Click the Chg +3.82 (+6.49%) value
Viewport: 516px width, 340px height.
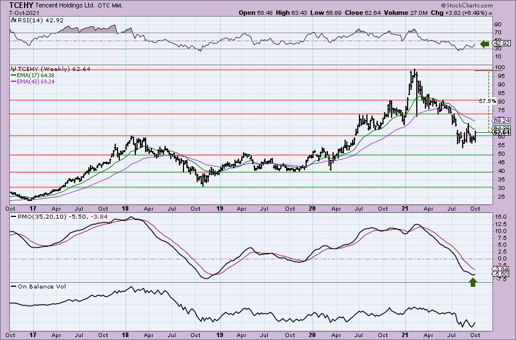point(459,13)
